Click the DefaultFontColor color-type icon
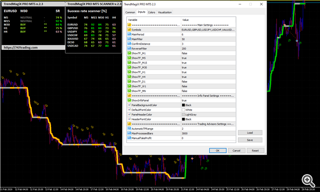320x192 pixels. (129, 110)
